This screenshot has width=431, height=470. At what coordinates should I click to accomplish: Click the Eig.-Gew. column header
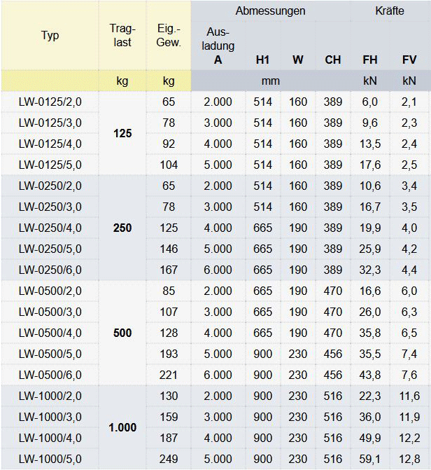tap(169, 36)
